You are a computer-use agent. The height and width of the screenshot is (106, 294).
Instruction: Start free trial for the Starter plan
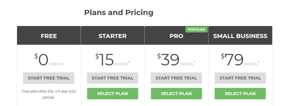[x=113, y=78]
